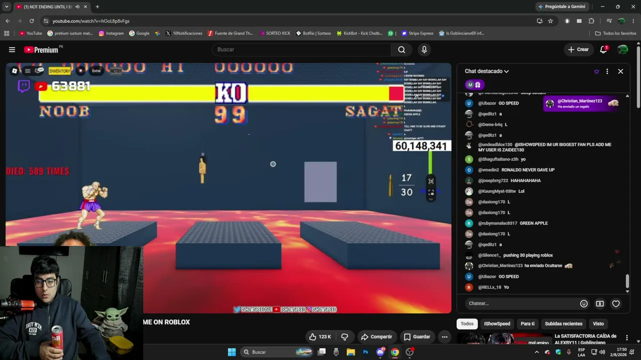Mute the tab via its speaker icon
641x360 pixels.
77,7
